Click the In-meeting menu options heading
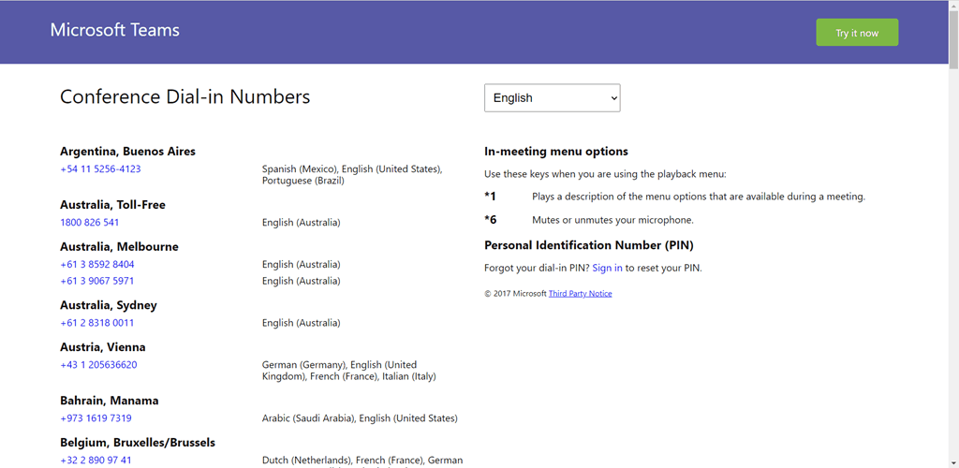This screenshot has width=959, height=468. pos(555,152)
